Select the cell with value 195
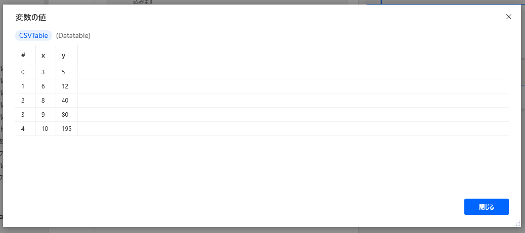Screen dimensions: 525x233 pos(67,129)
